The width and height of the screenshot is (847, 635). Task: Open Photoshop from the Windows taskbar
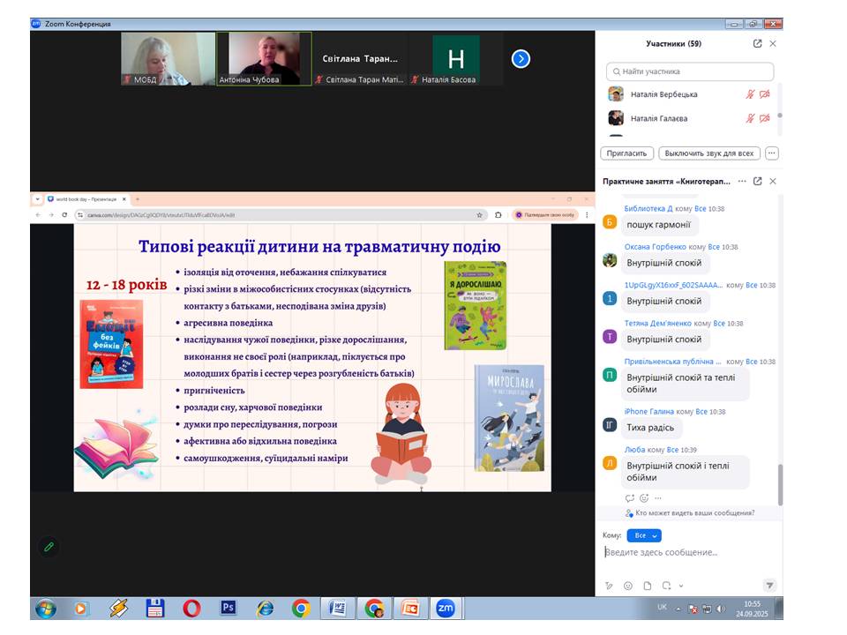pyautogui.click(x=228, y=608)
